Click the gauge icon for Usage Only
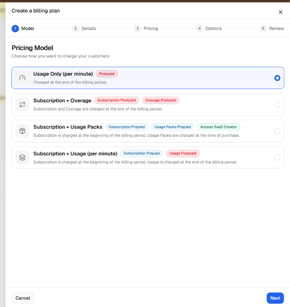The width and height of the screenshot is (290, 307). pyautogui.click(x=22, y=78)
